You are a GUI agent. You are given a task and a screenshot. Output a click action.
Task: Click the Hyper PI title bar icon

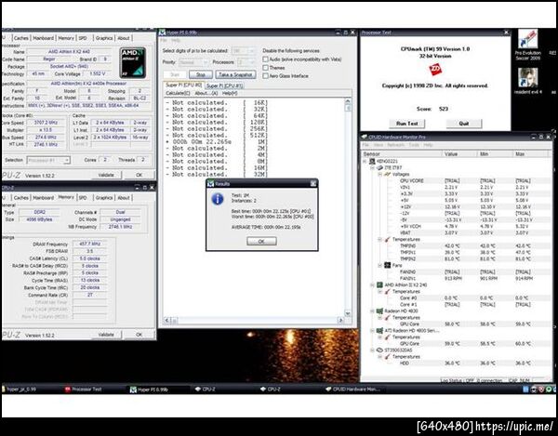point(162,33)
